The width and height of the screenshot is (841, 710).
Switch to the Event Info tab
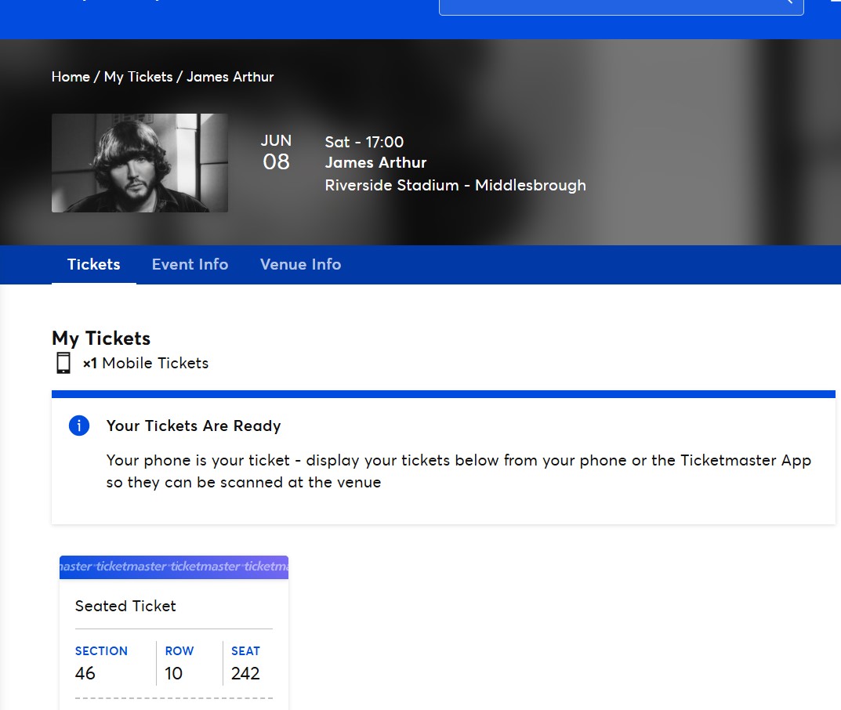[190, 265]
